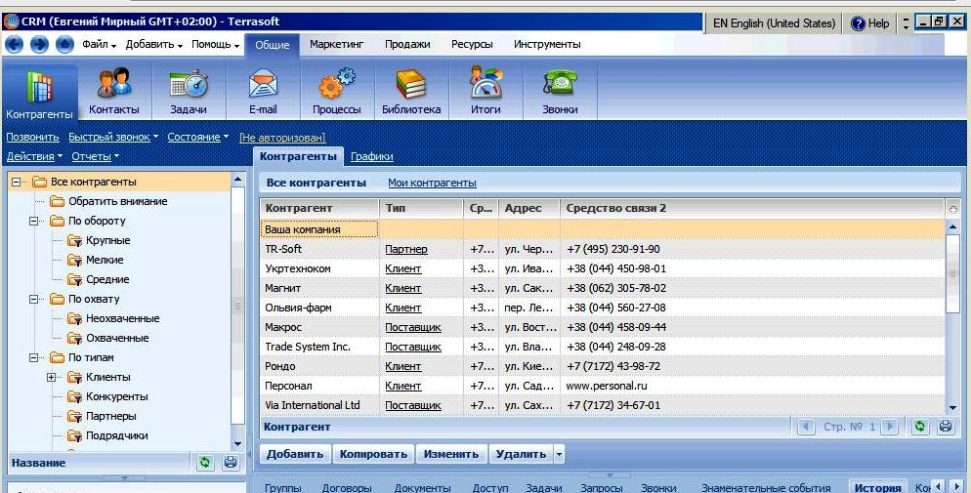Open the Состояние dropdown
The width and height of the screenshot is (971, 493).
click(198, 138)
